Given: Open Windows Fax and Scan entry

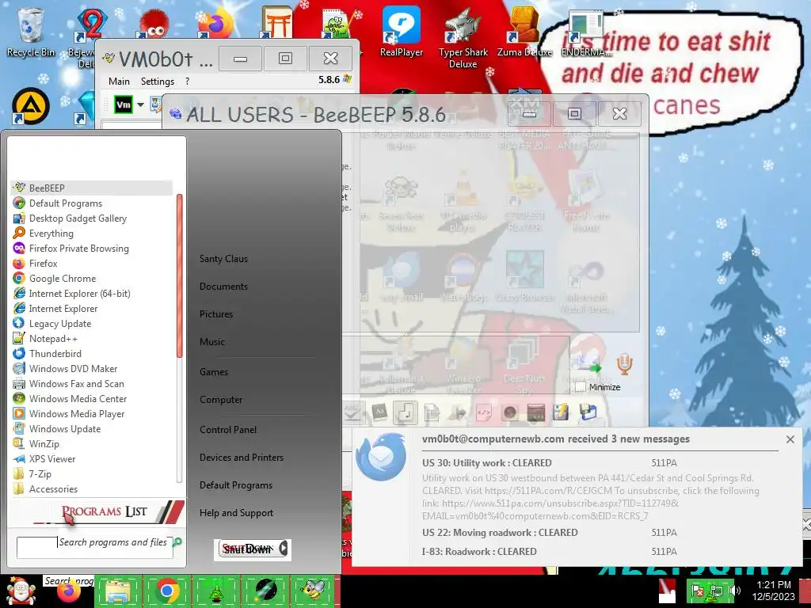Looking at the screenshot, I should pos(92,383).
